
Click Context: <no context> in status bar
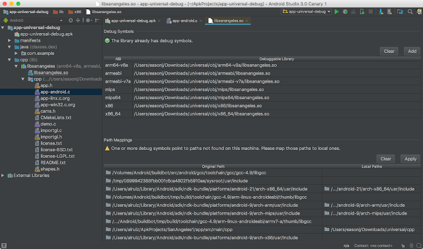click(x=373, y=246)
